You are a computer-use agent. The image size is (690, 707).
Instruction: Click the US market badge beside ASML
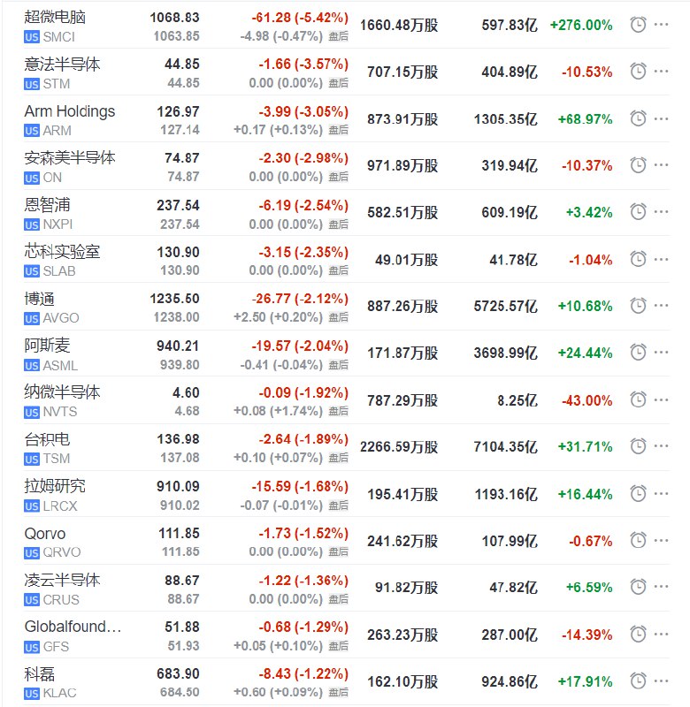click(32, 365)
